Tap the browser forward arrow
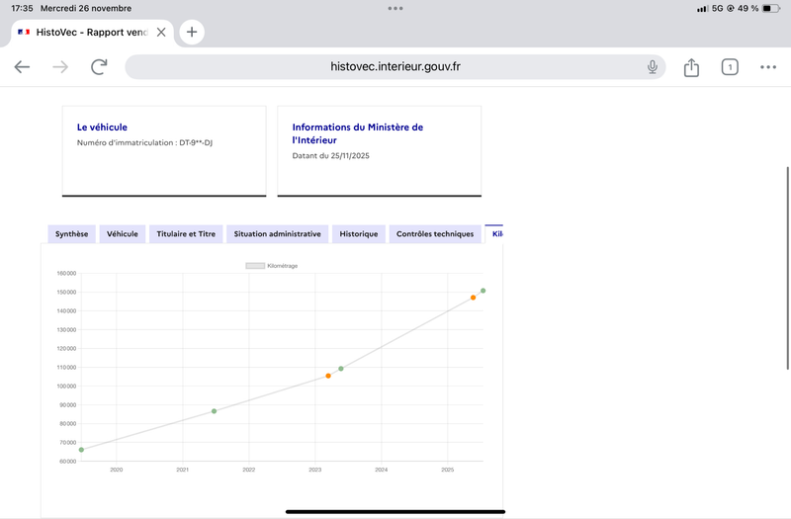791x519 pixels. 60,67
